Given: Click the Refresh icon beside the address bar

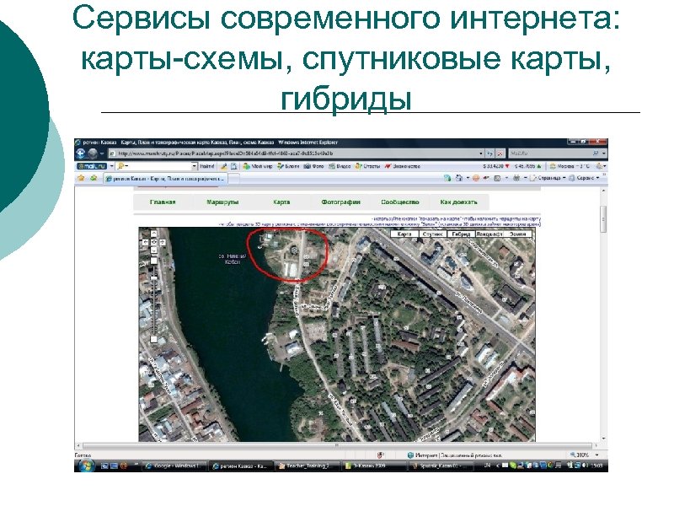Looking at the screenshot, I should pyautogui.click(x=490, y=153).
